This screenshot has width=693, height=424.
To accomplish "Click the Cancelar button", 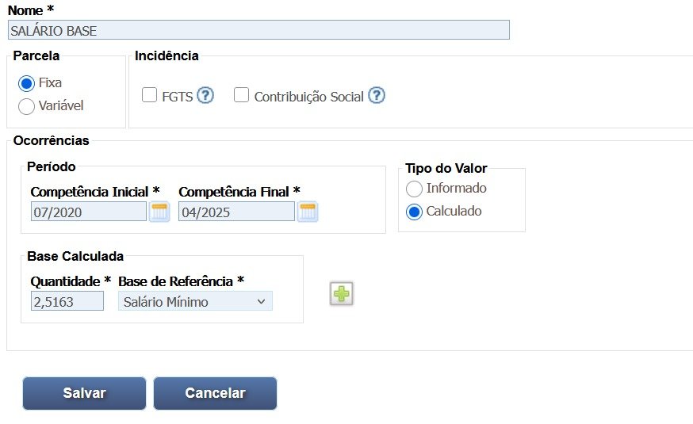I will [x=215, y=393].
